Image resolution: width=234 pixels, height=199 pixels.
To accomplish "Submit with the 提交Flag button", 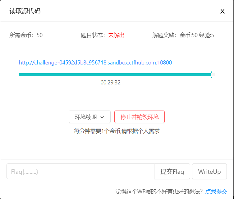I will pyautogui.click(x=172, y=172).
